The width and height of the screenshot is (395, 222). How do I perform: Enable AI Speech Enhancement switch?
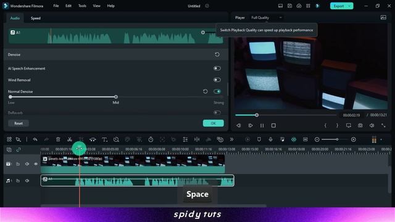coord(217,68)
